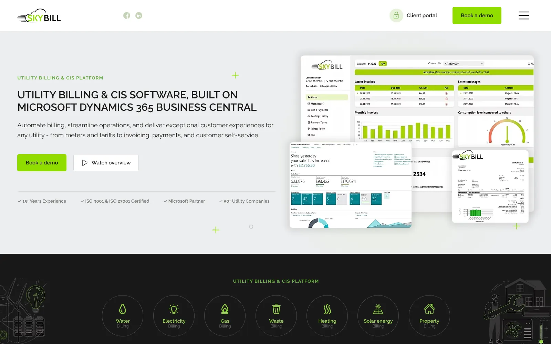Screen dimensions: 551x344
Task: Click the '50+ Utility Companies' text
Action: click(247, 201)
